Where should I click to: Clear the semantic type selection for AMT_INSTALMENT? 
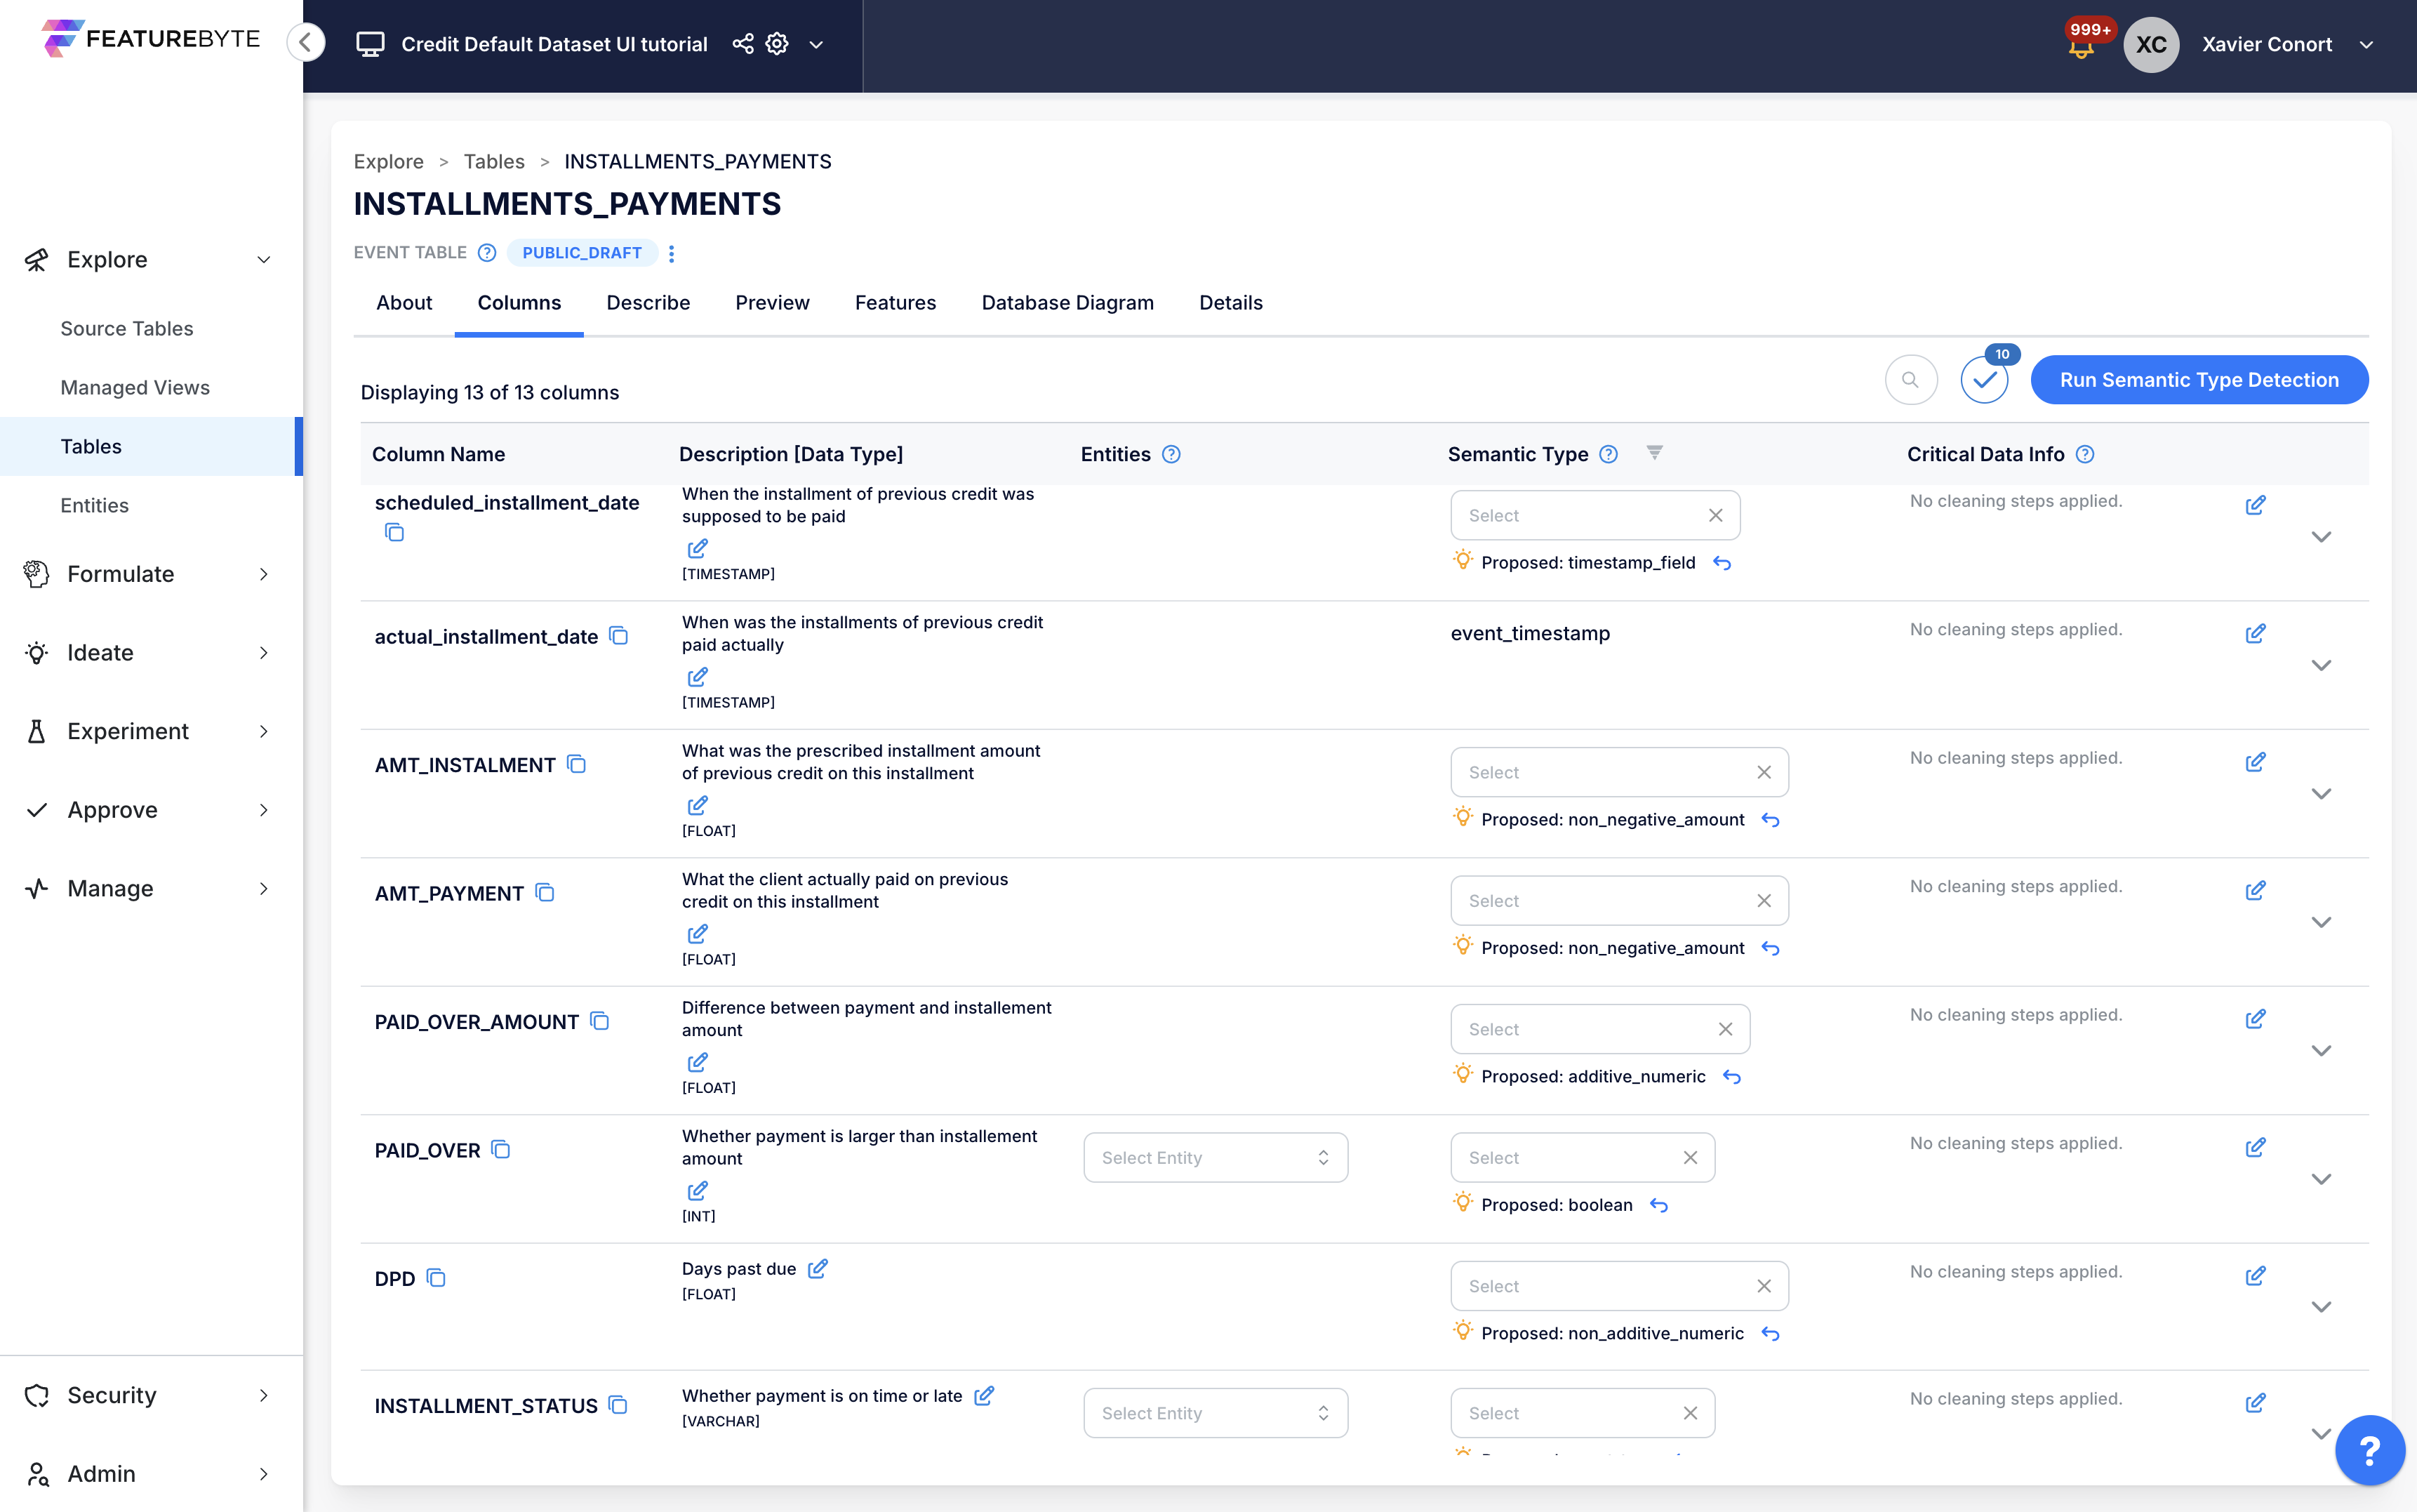(1763, 772)
